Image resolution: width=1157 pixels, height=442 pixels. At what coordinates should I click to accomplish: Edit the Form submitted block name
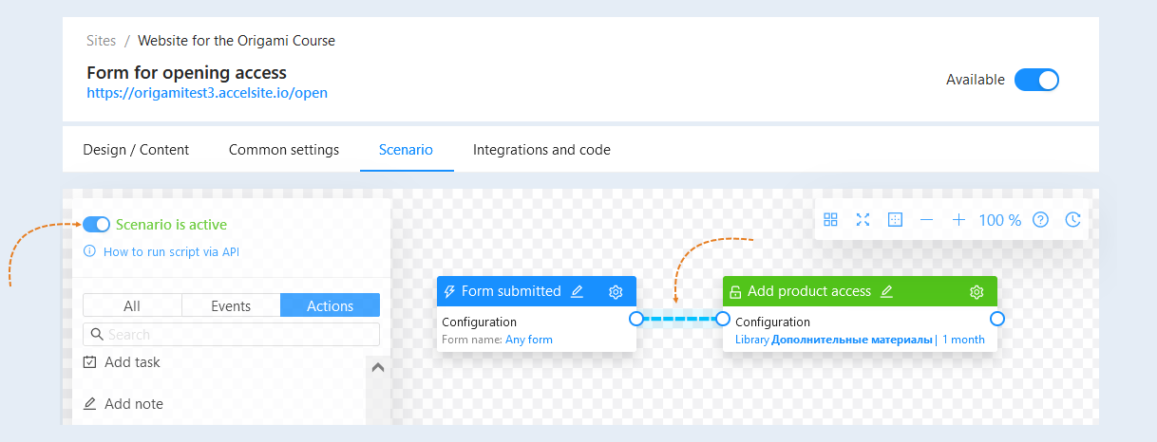pos(577,291)
